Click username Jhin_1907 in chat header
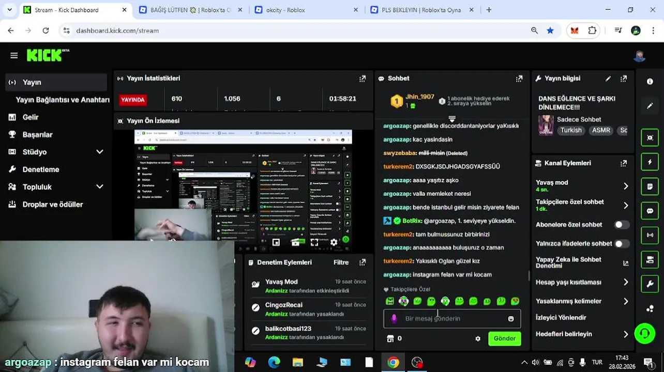The image size is (664, 372). (x=419, y=97)
